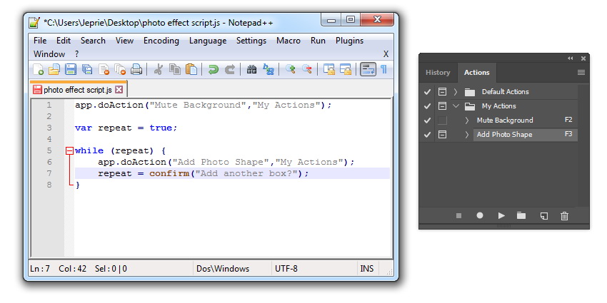Open the Search menu
607x303 pixels.
point(93,41)
